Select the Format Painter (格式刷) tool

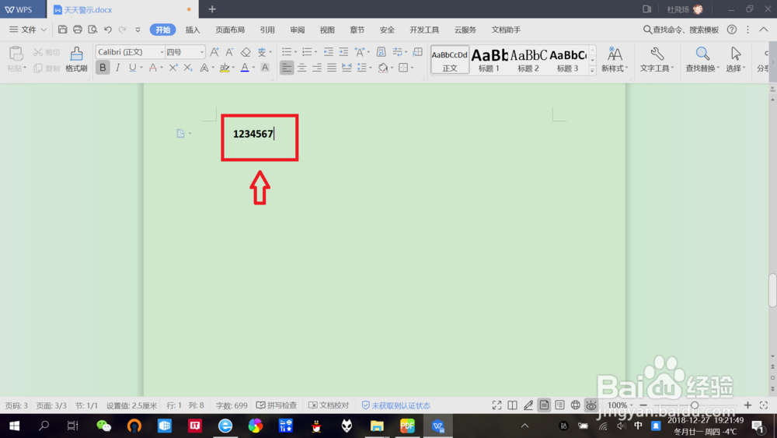(x=76, y=60)
